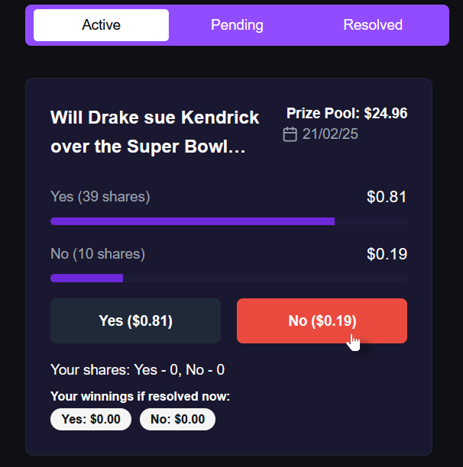Click the $0.19 No price value
This screenshot has height=467, width=463.
pos(387,254)
